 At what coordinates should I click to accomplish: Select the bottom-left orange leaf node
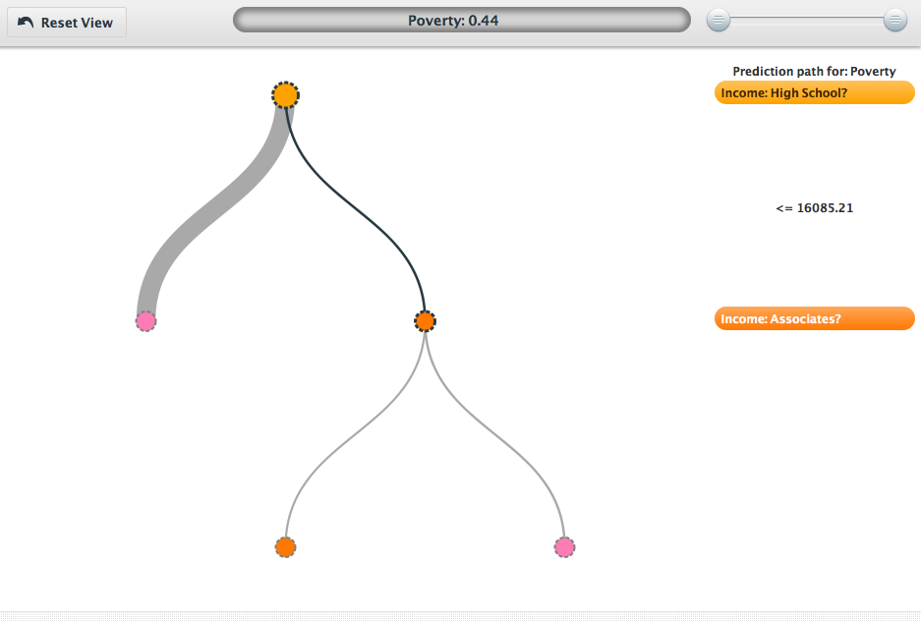pyautogui.click(x=285, y=547)
